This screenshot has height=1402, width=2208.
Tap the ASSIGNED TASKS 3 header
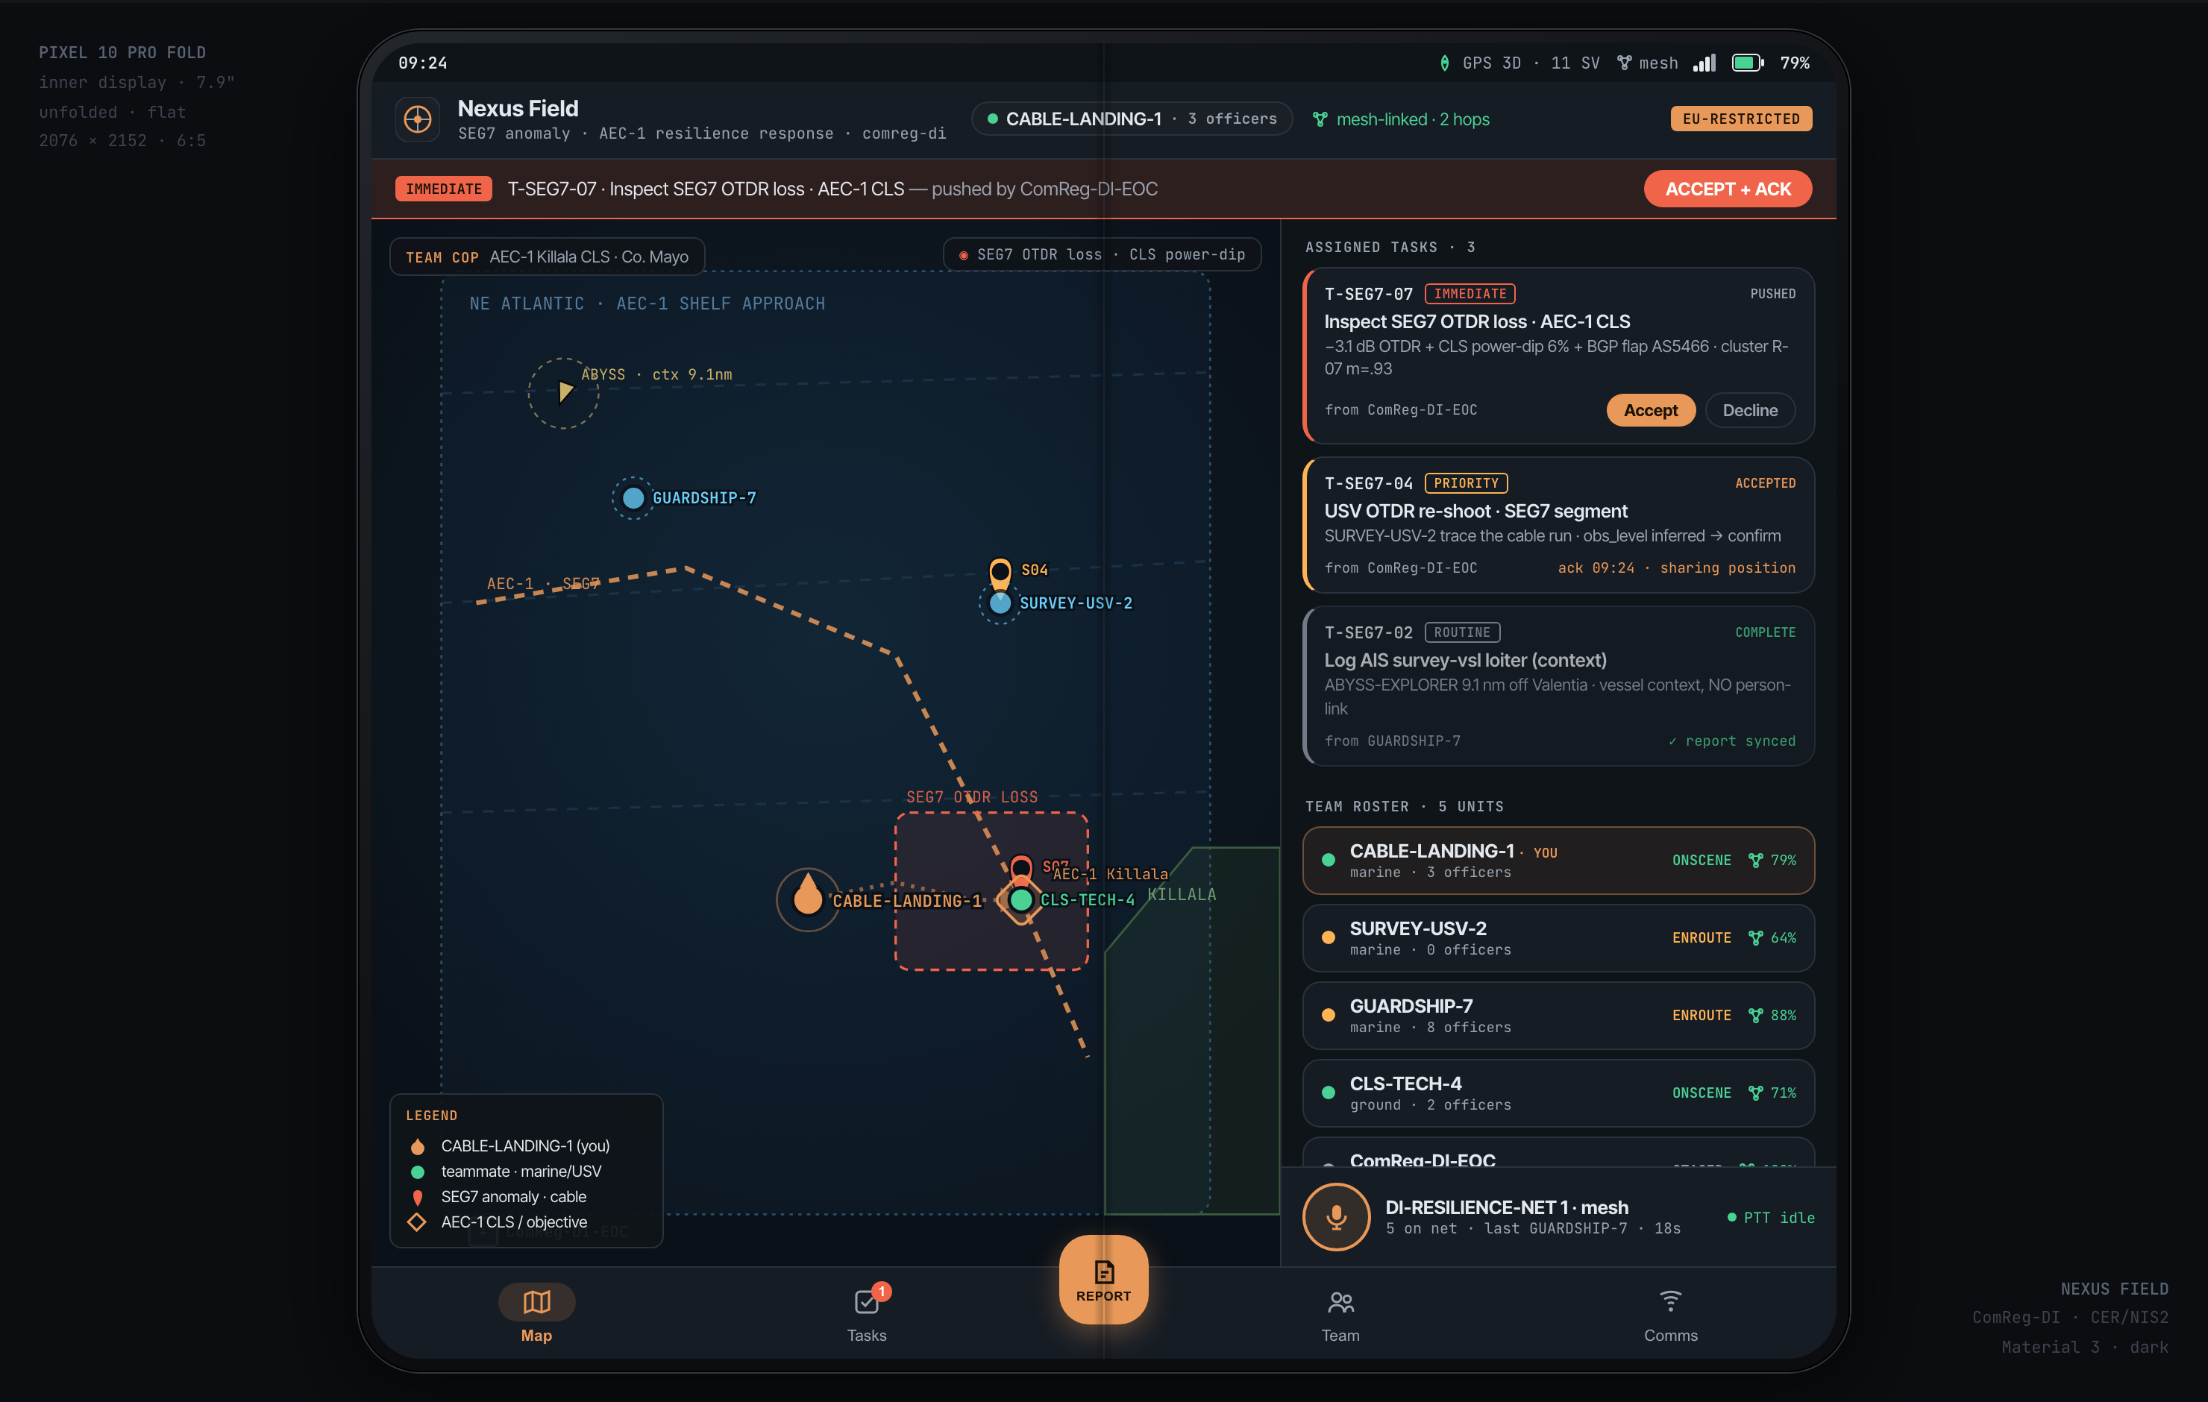click(x=1390, y=248)
